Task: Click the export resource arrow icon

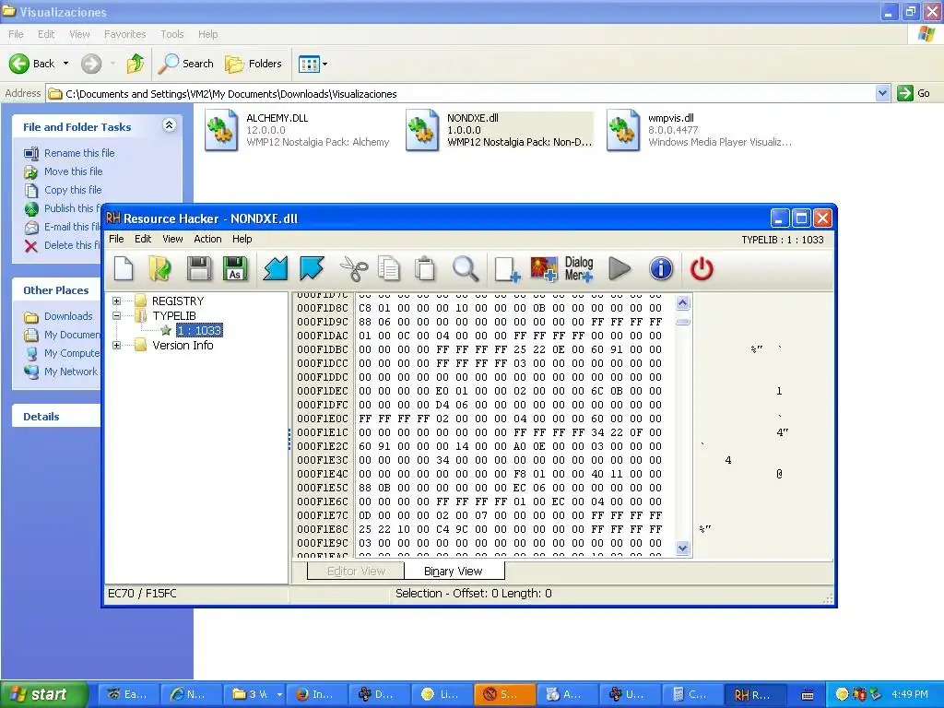Action: pos(312,268)
